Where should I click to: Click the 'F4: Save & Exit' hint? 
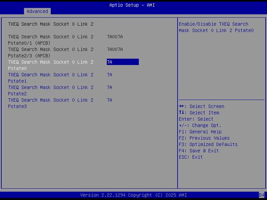(199, 151)
